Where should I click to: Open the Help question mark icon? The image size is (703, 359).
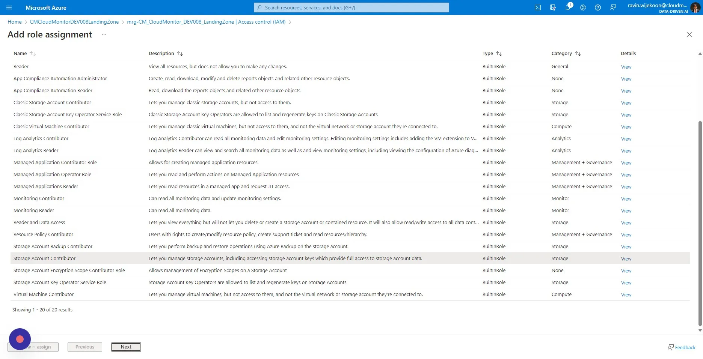coord(598,7)
